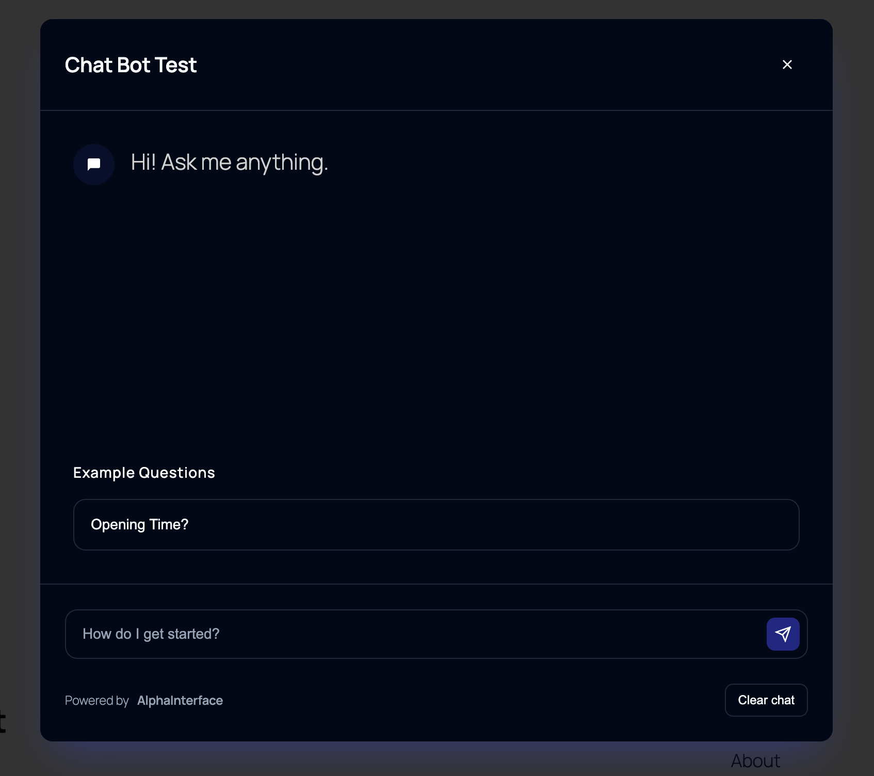Ask the suggested Opening Time? question
The height and width of the screenshot is (776, 874).
436,525
